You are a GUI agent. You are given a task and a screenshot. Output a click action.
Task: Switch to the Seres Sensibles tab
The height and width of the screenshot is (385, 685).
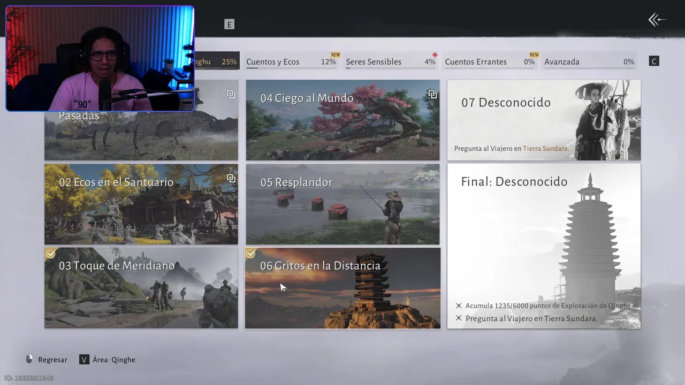tap(391, 61)
